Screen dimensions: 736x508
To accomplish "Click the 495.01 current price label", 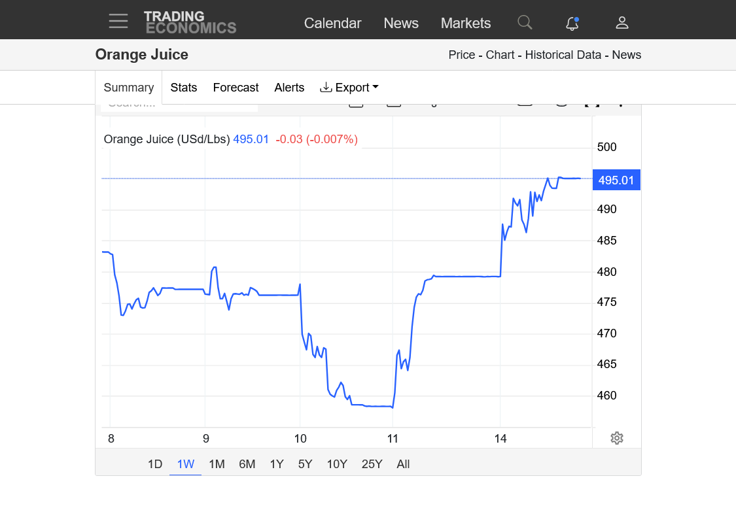I will pos(616,180).
